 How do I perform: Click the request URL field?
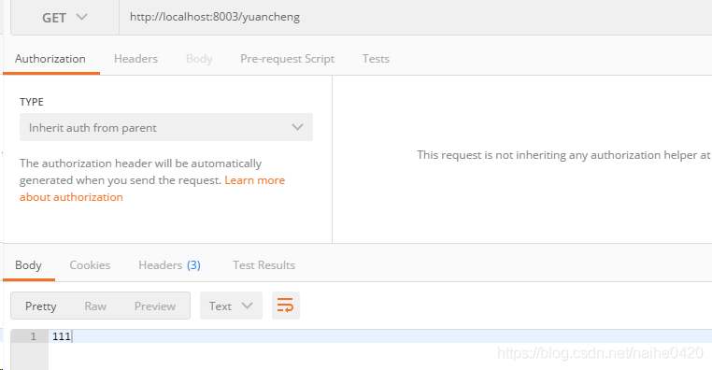pos(416,17)
